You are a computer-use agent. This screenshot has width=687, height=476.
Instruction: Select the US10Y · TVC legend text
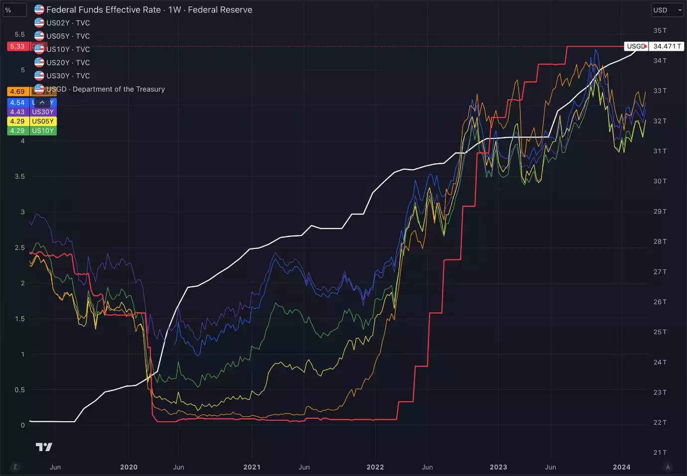click(68, 49)
